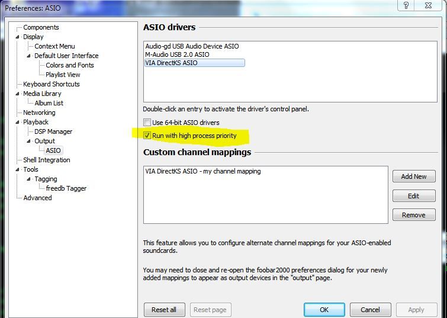Open the Components preferences page
447x318 pixels.
(x=41, y=27)
